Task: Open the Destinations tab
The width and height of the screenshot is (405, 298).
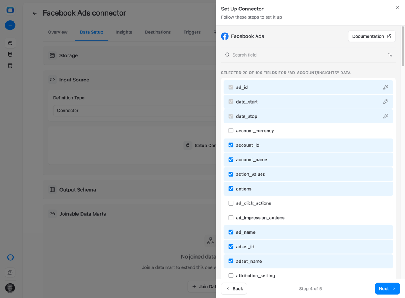Action: [x=158, y=32]
